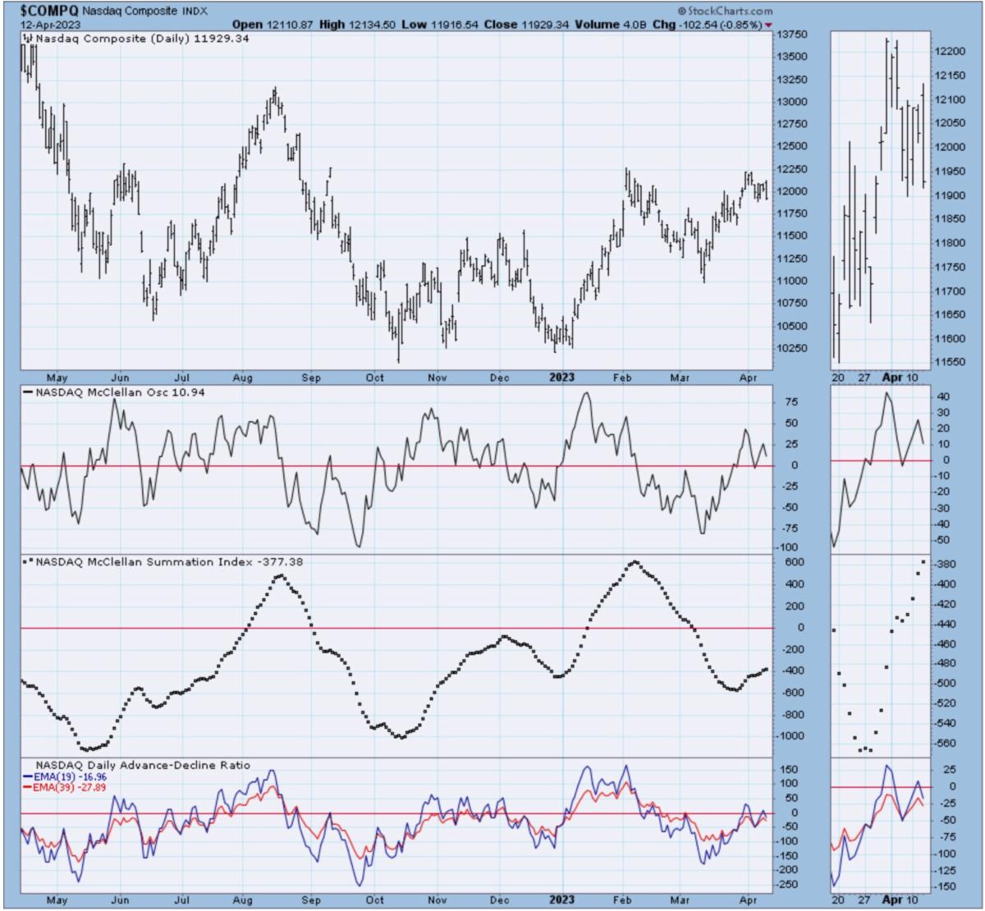Click the 11550 label on zoomed price axis
The image size is (985, 911).
(x=949, y=362)
